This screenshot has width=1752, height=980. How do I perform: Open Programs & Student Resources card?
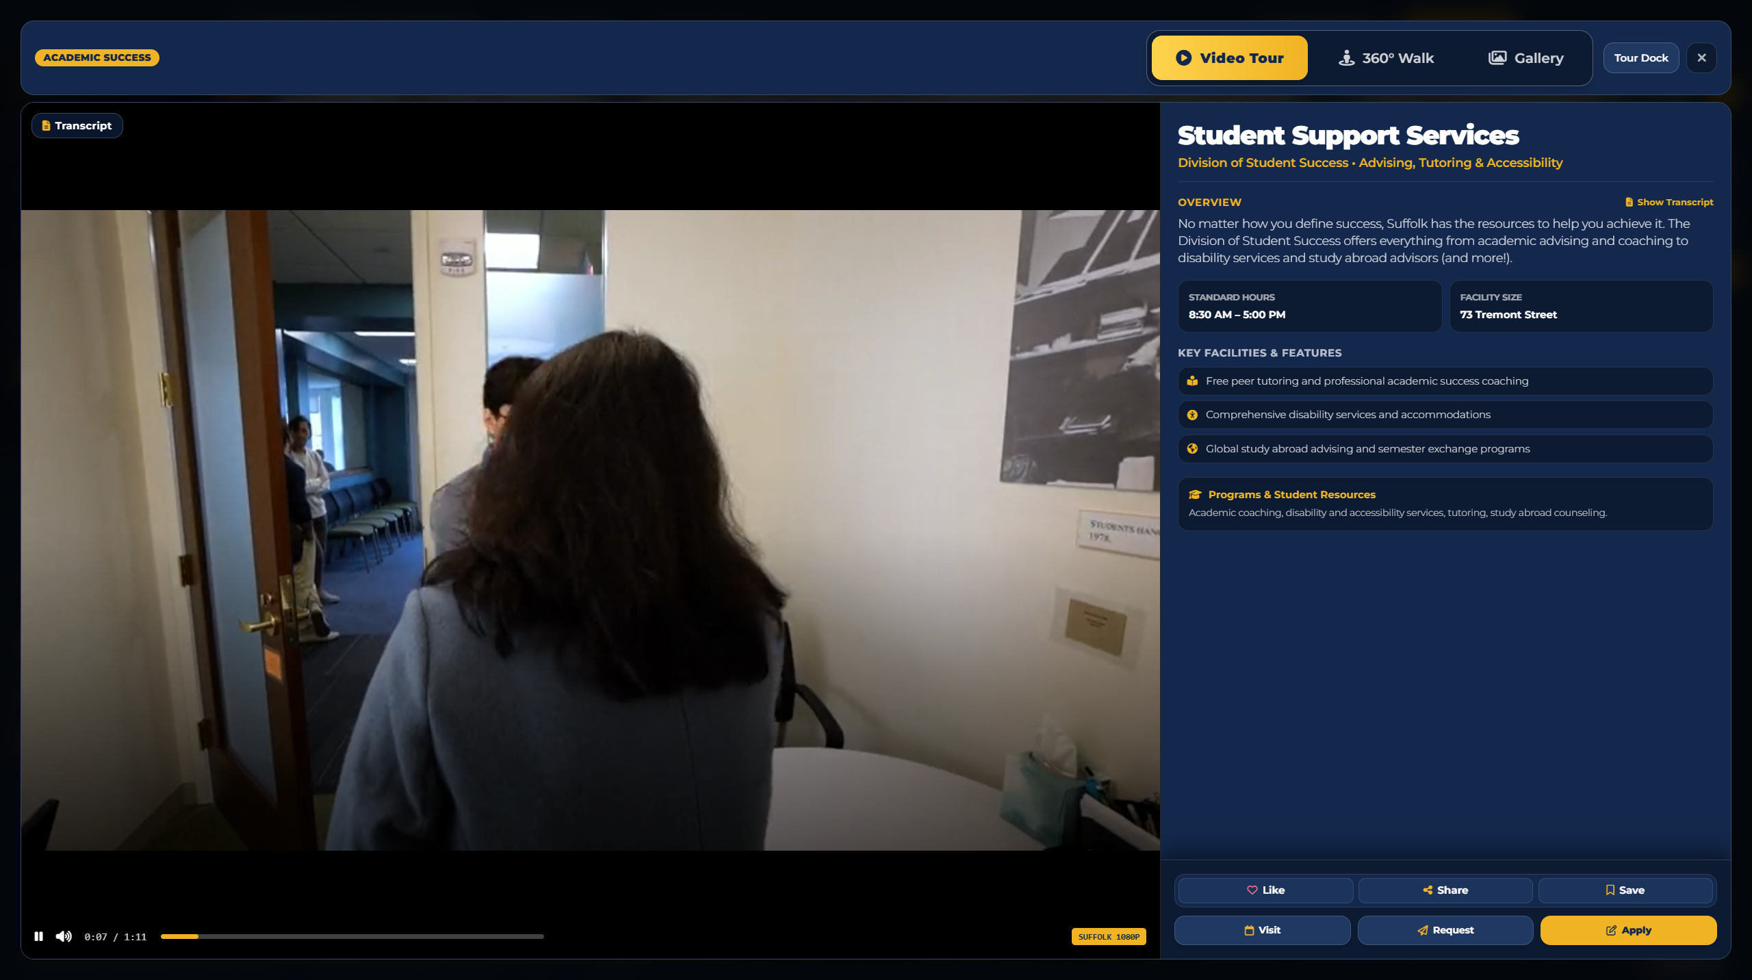point(1445,504)
